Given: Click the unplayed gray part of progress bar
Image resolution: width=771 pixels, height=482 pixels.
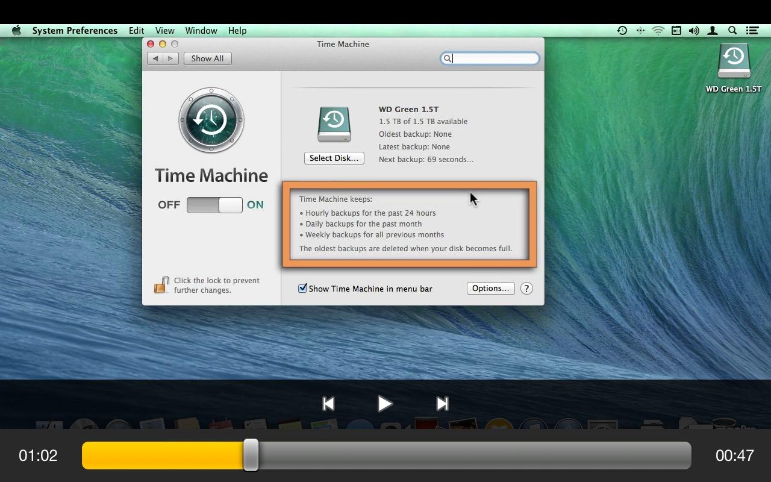Looking at the screenshot, I should click(475, 455).
